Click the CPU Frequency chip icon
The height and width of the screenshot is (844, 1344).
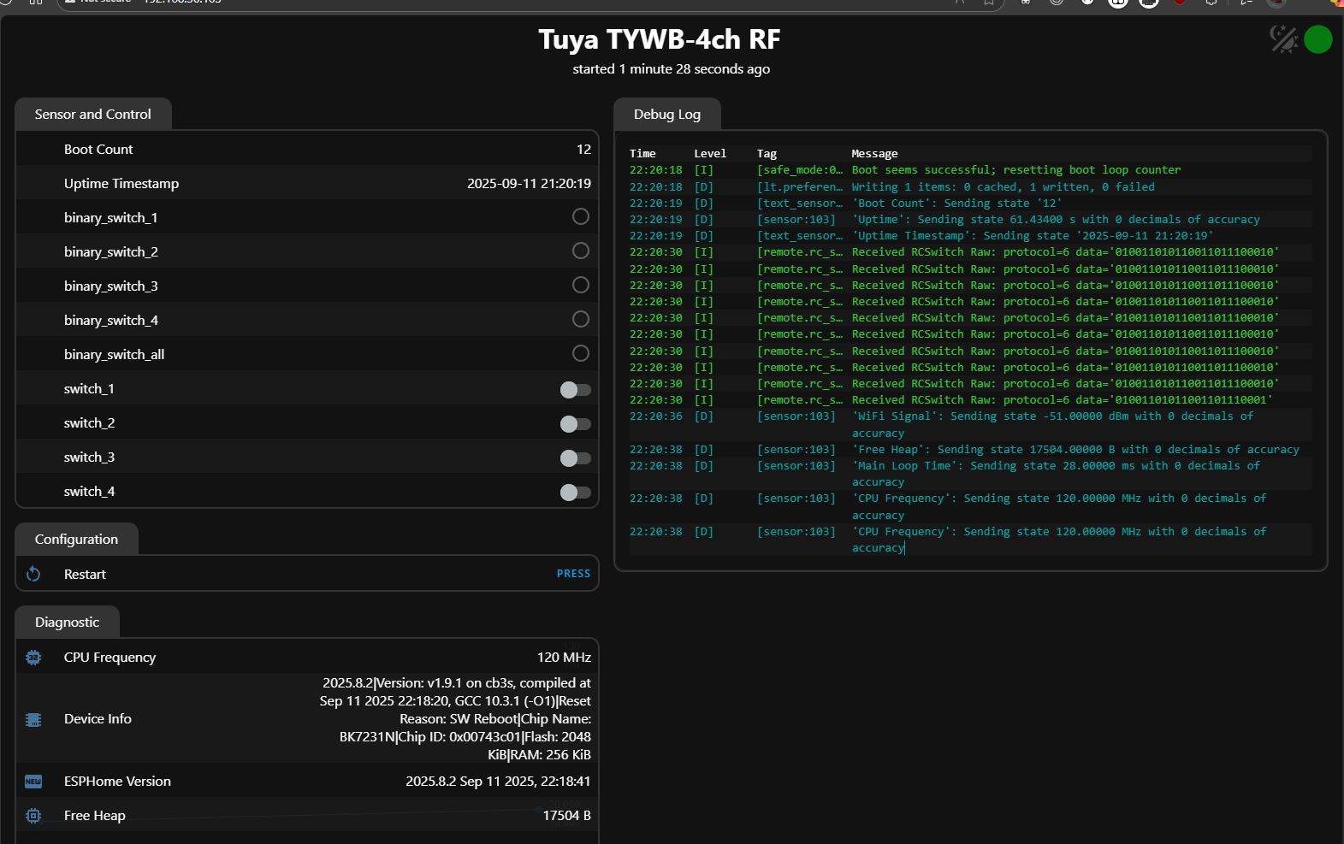(33, 658)
